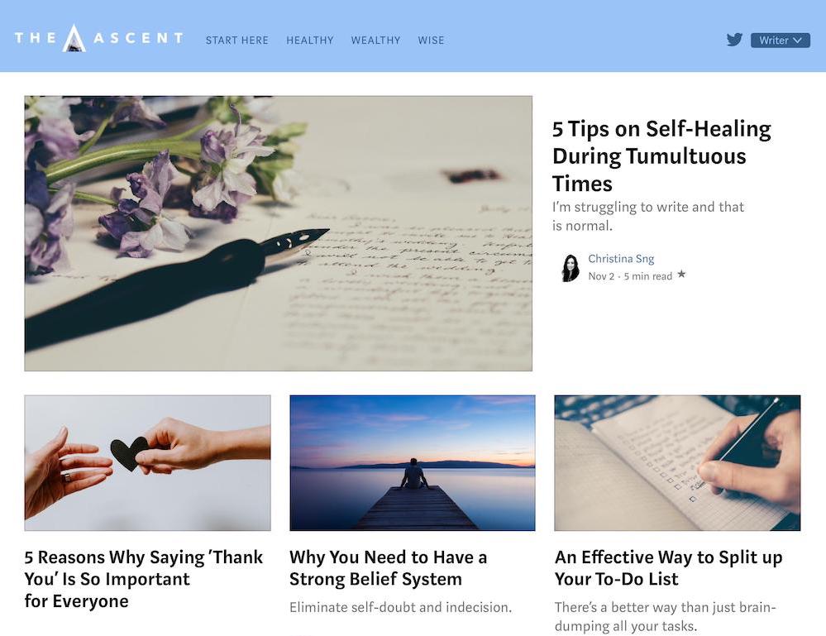Open the Saying 'Thank You' article headline
Image resolution: width=826 pixels, height=636 pixels.
pyautogui.click(x=143, y=579)
